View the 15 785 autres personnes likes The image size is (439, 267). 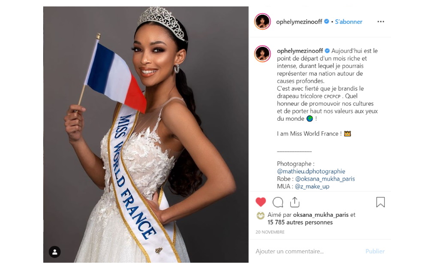(x=300, y=222)
